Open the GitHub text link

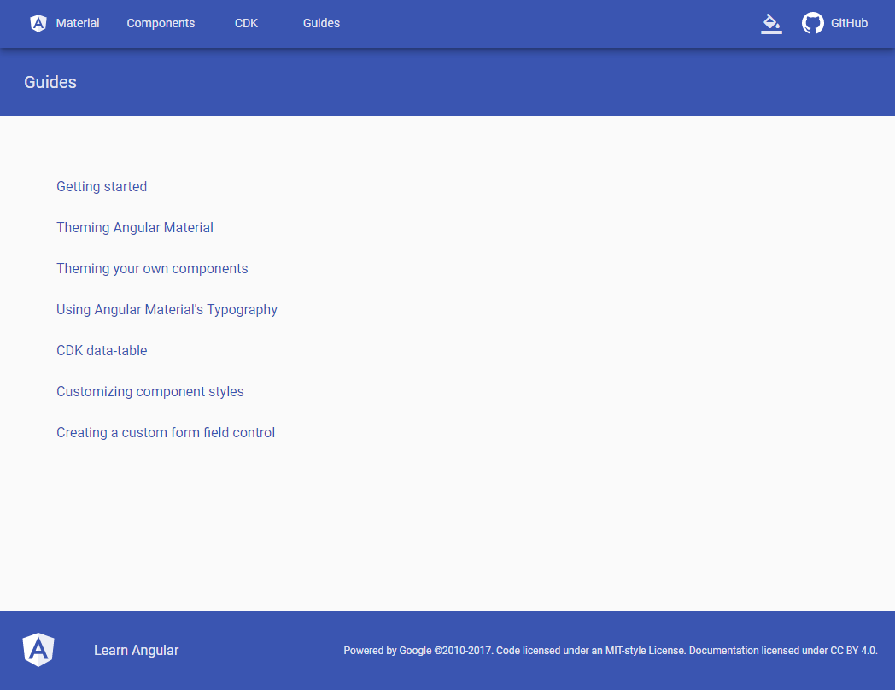click(x=849, y=23)
